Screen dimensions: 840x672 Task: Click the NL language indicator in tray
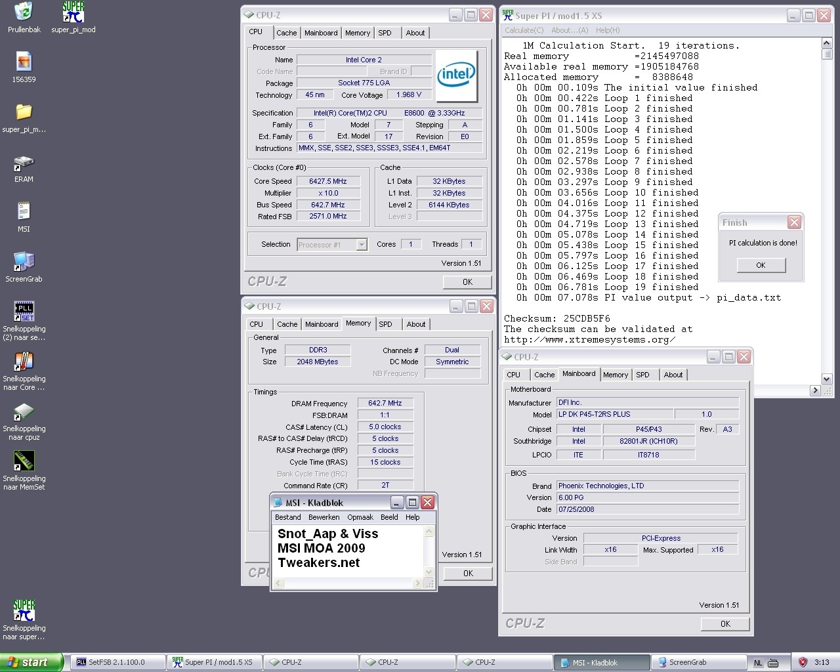(x=758, y=663)
